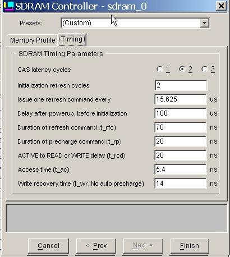Select CAS latency of 3 cycles
Viewport: 230px width, 257px height.
point(205,69)
